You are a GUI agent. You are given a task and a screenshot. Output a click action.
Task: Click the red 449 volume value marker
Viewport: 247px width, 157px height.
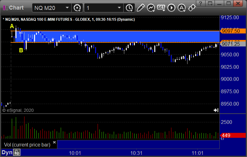(x=233, y=135)
